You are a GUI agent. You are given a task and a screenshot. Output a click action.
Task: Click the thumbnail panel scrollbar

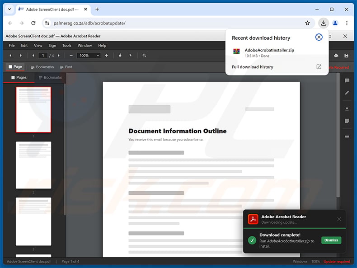click(65, 149)
